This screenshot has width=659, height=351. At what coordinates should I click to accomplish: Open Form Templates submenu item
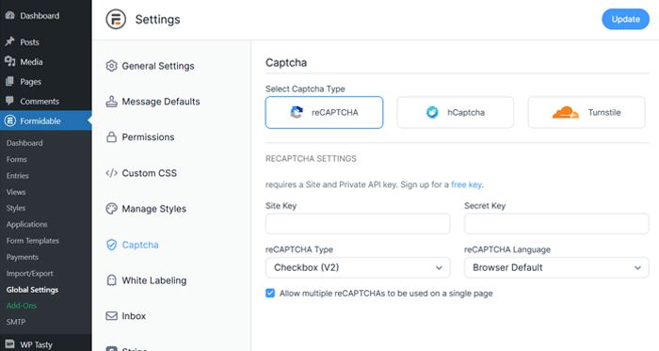[33, 241]
